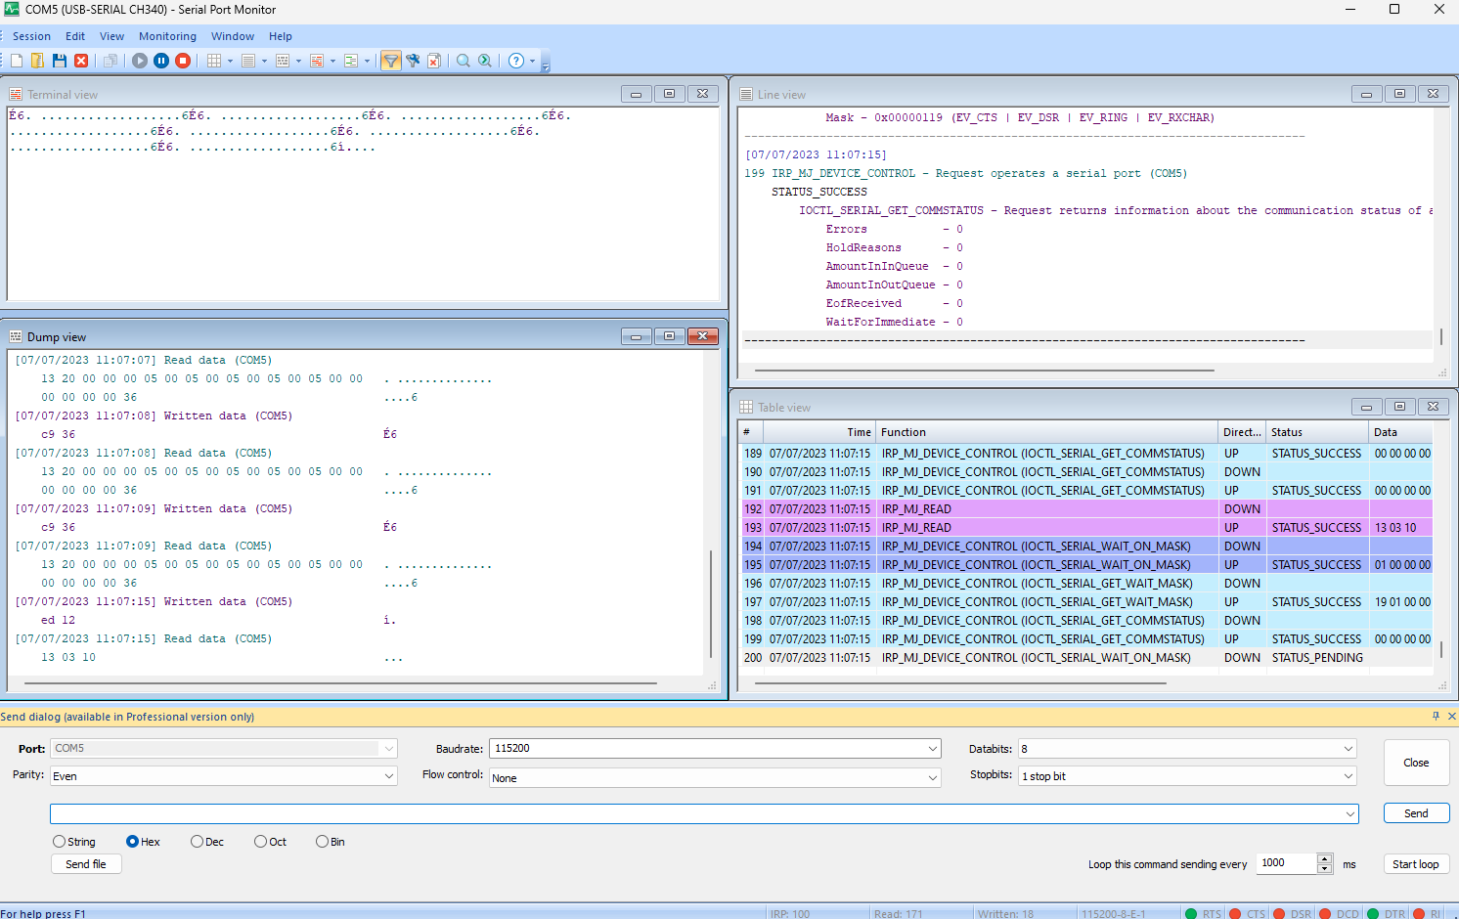
Task: Select the Dec radio button
Action: [198, 842]
